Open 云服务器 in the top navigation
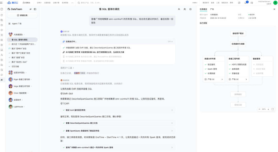This screenshot has height=152, width=278. 47,3
